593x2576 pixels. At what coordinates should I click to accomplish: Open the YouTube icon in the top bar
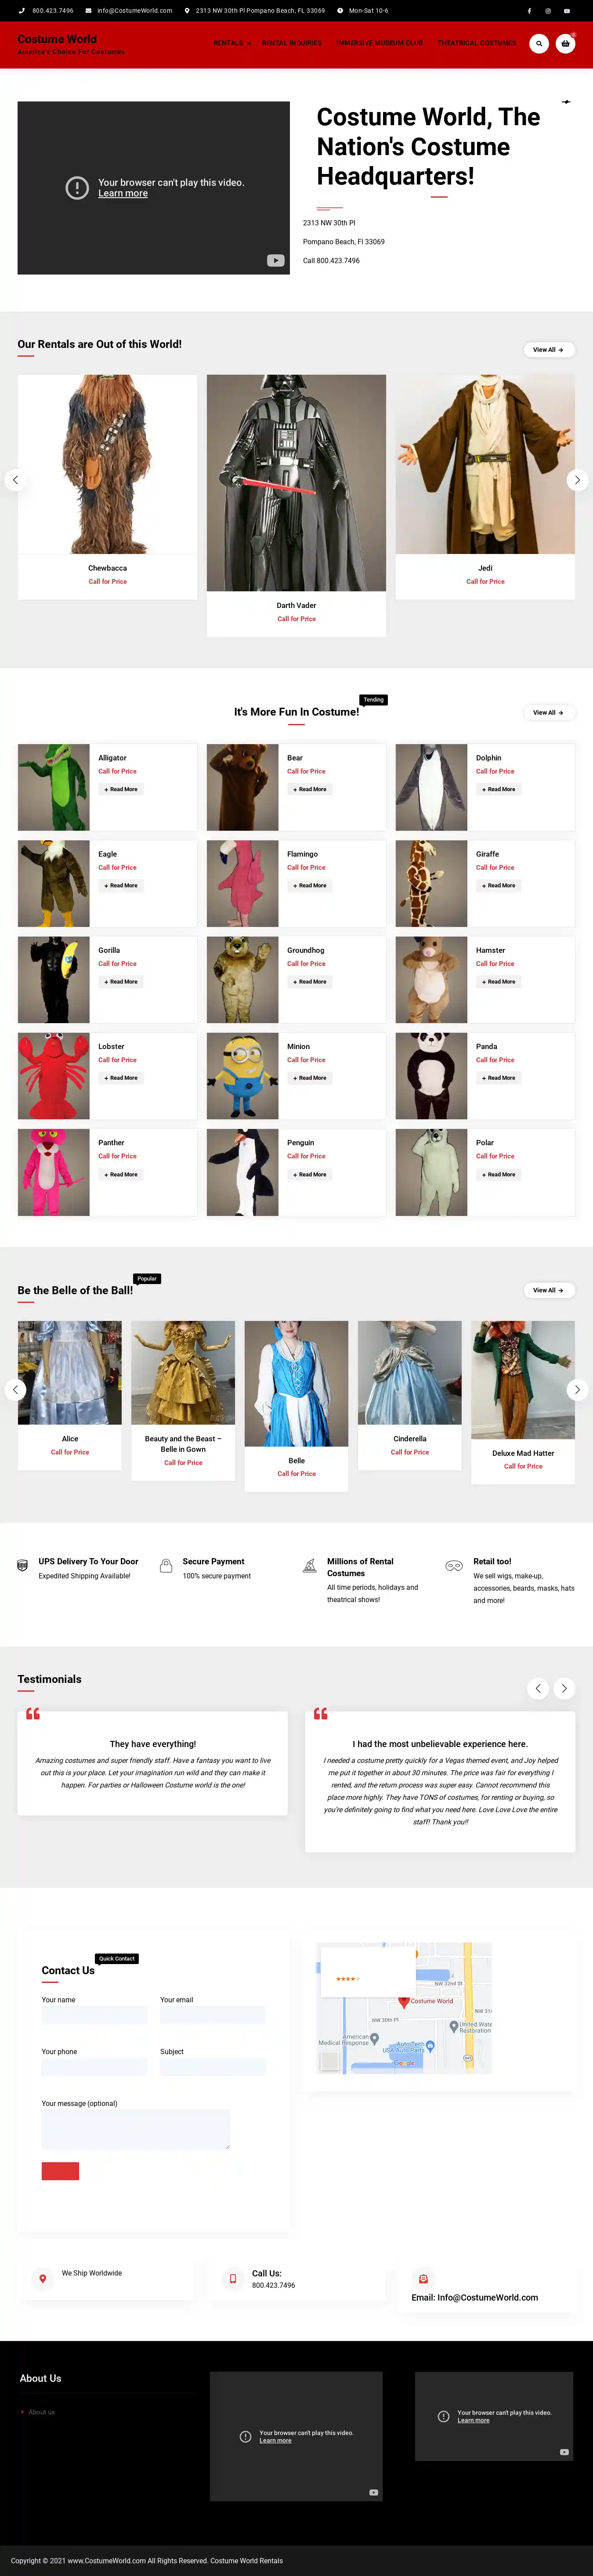pyautogui.click(x=566, y=11)
